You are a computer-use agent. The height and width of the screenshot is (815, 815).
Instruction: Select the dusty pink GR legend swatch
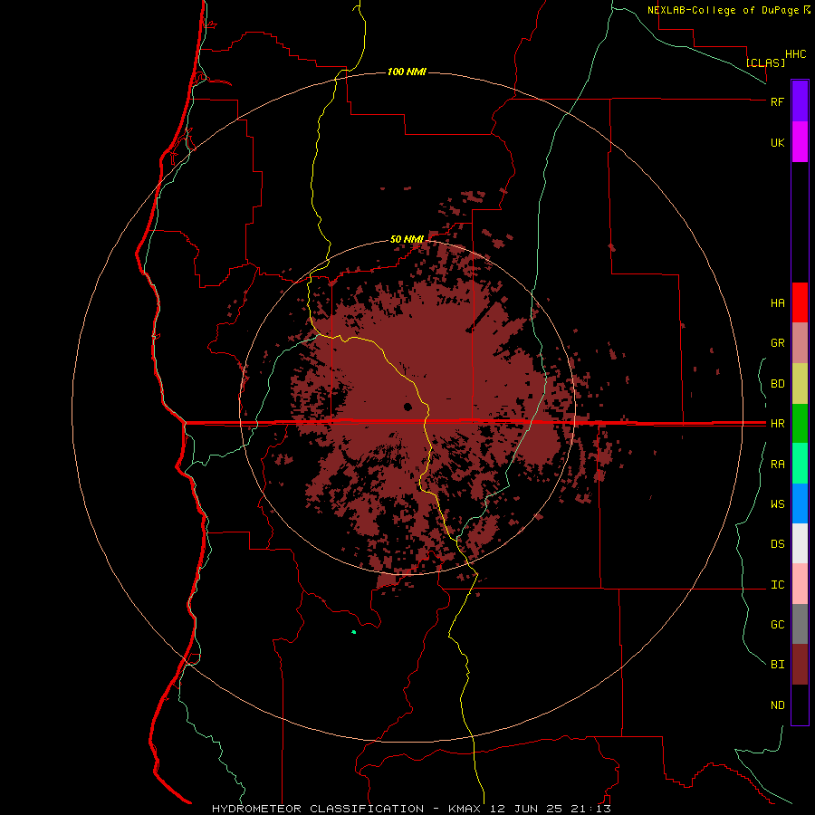(x=800, y=343)
